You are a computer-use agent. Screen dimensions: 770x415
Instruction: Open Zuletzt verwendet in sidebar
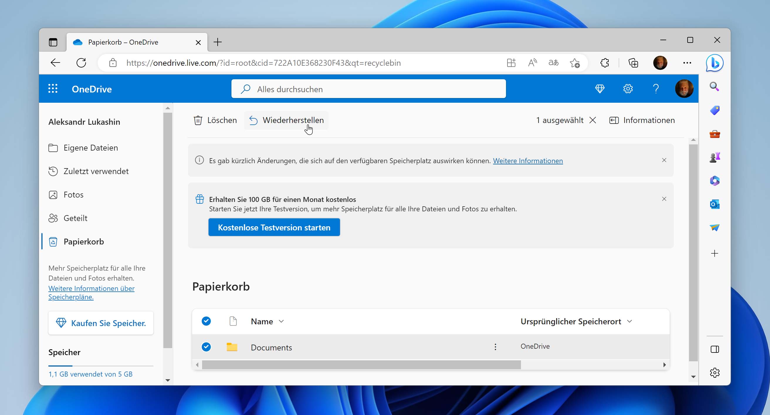coord(89,171)
